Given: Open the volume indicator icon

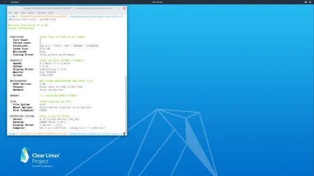Looking at the screenshot, I should pyautogui.click(x=306, y=2).
